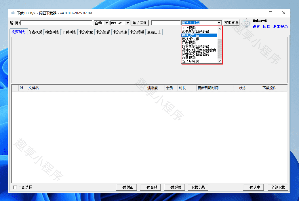This screenshot has height=201, width=299.
Task: Select the highlighted 短视频抖音 list entry
Action: (x=199, y=36)
